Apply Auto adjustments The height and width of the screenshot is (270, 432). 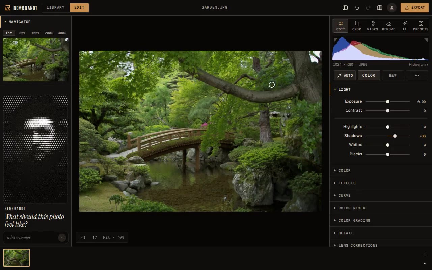point(345,75)
